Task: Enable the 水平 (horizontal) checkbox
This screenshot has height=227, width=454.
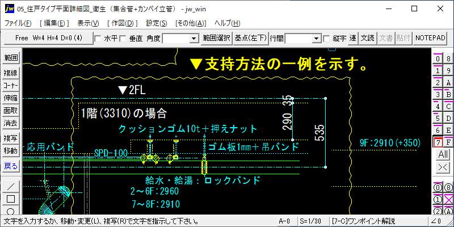Action: coord(98,39)
